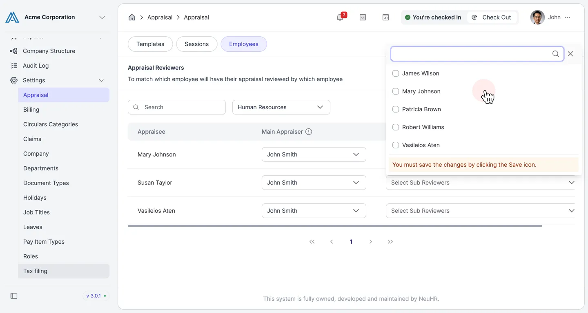Focus the sub reviewer search input in popup
Screen dimensions: 588x313
[x=477, y=54]
